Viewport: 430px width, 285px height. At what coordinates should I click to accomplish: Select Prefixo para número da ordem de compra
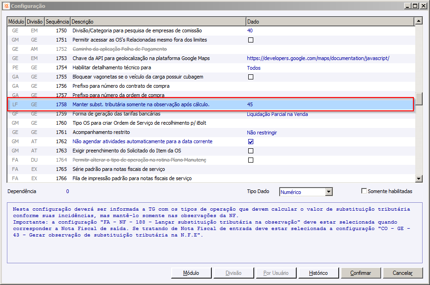[210, 94]
